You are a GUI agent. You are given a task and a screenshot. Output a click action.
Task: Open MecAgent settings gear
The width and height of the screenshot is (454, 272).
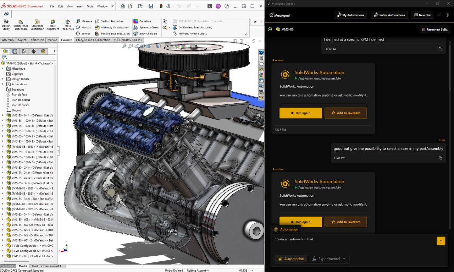(x=447, y=15)
